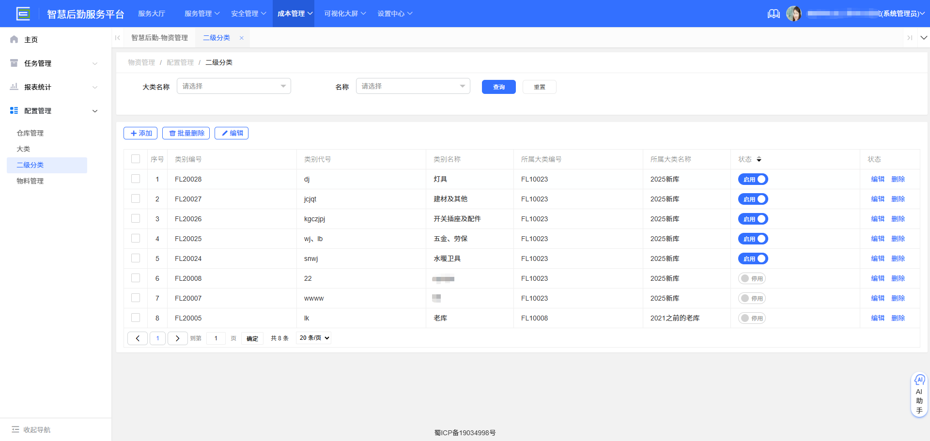Click the 主页 home icon in sidebar
Screen dimensions: 930x441
point(14,39)
